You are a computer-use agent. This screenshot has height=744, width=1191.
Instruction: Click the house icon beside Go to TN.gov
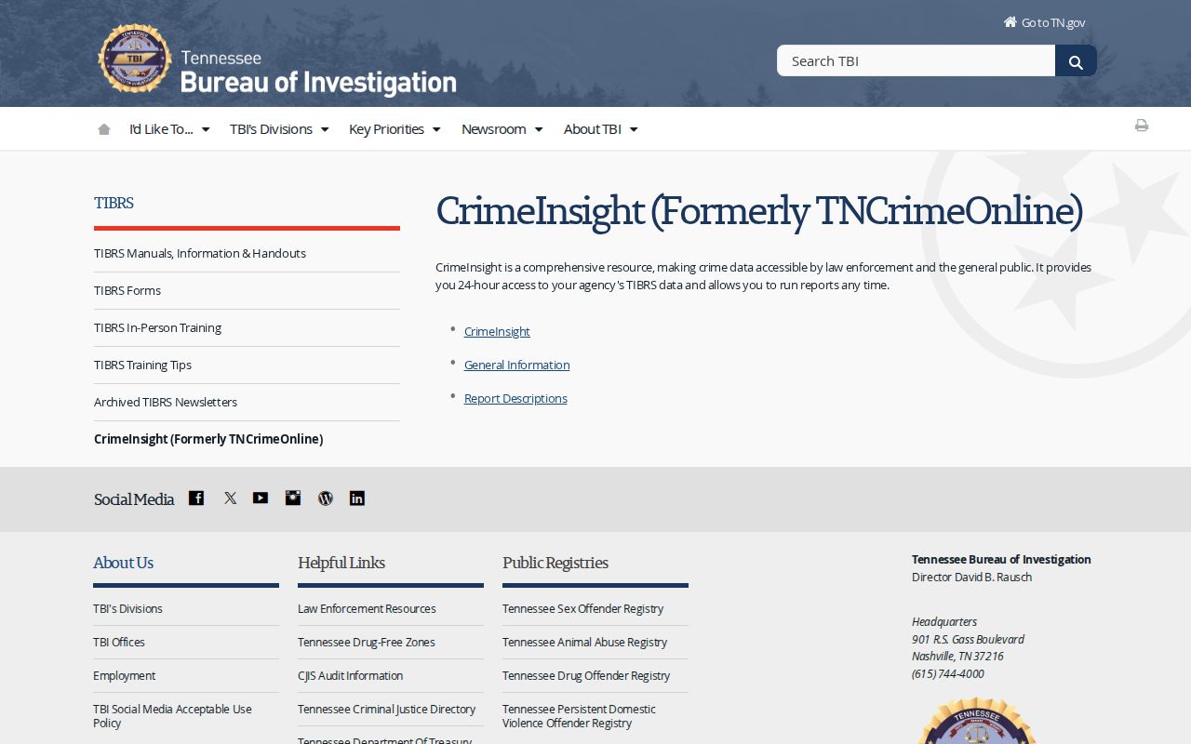click(x=1010, y=21)
